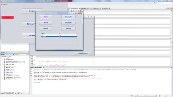Select initComponents() in Navigator tree
173x97 pixels.
(9, 60)
